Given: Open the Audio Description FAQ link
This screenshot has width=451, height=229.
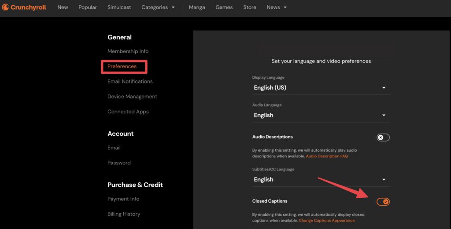Looking at the screenshot, I should pos(327,156).
